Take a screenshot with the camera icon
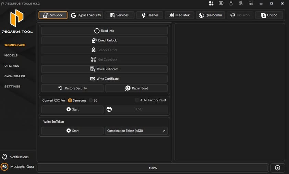The height and width of the screenshot is (174, 289). coord(251,3)
